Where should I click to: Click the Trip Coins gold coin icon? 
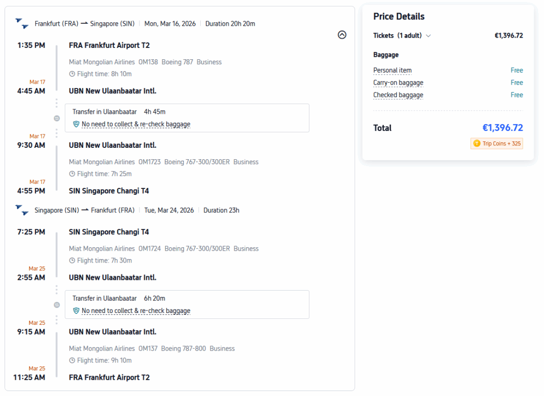[477, 143]
